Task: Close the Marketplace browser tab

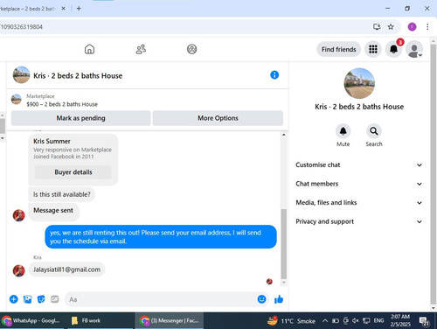Action: click(x=63, y=9)
